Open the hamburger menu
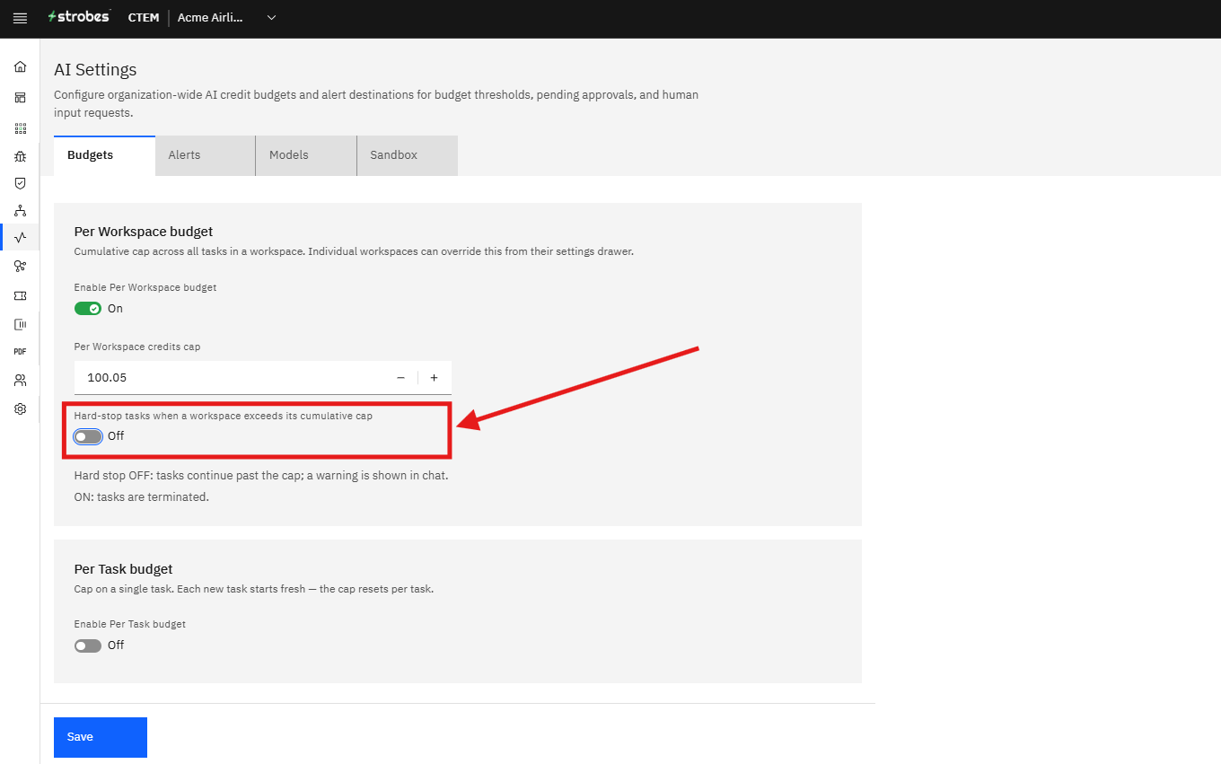1221x764 pixels. tap(20, 18)
